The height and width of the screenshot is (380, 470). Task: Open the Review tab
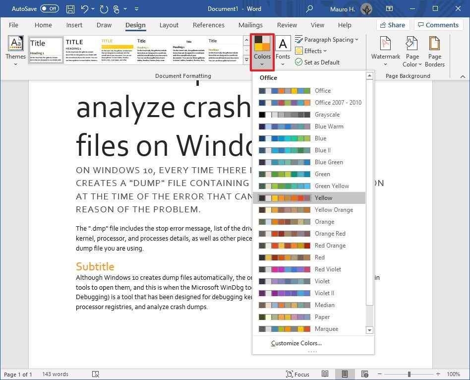pyautogui.click(x=287, y=25)
